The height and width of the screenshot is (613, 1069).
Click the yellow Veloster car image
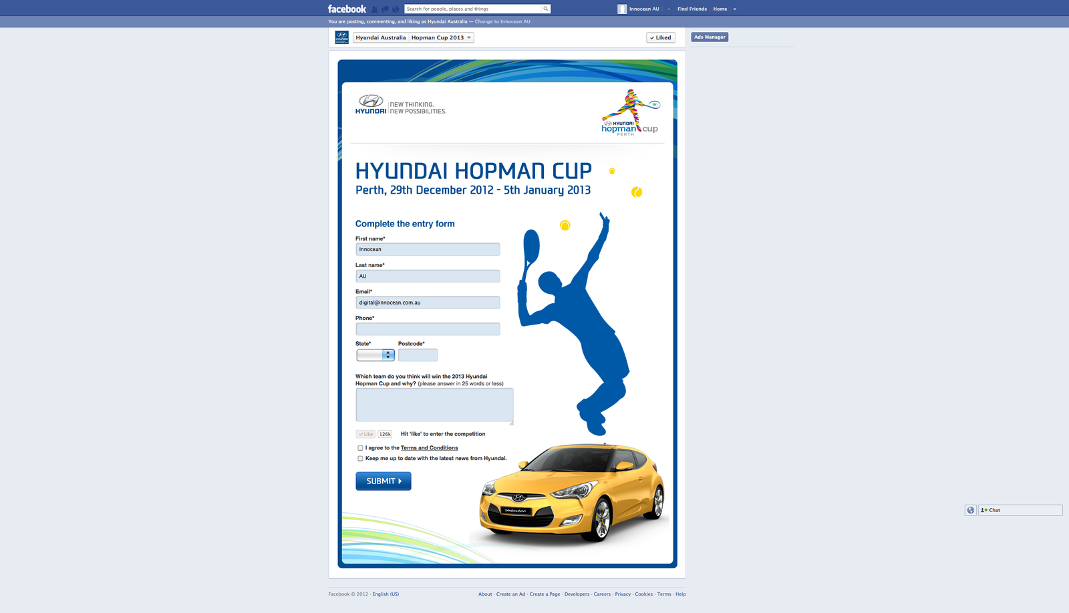click(x=572, y=491)
